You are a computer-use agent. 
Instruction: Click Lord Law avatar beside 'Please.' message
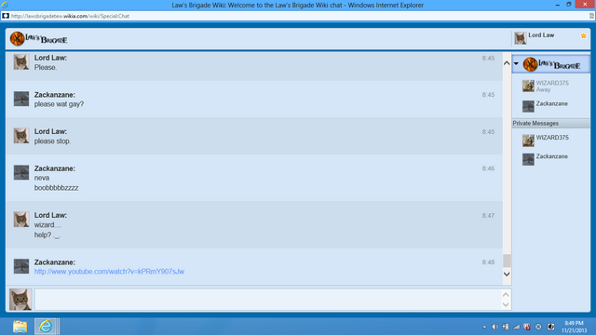click(x=21, y=62)
